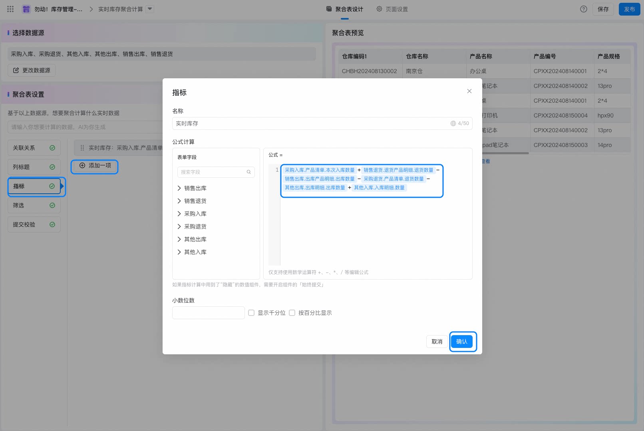This screenshot has height=431, width=644.
Task: Select the 筛选 settings step
Action: point(34,205)
